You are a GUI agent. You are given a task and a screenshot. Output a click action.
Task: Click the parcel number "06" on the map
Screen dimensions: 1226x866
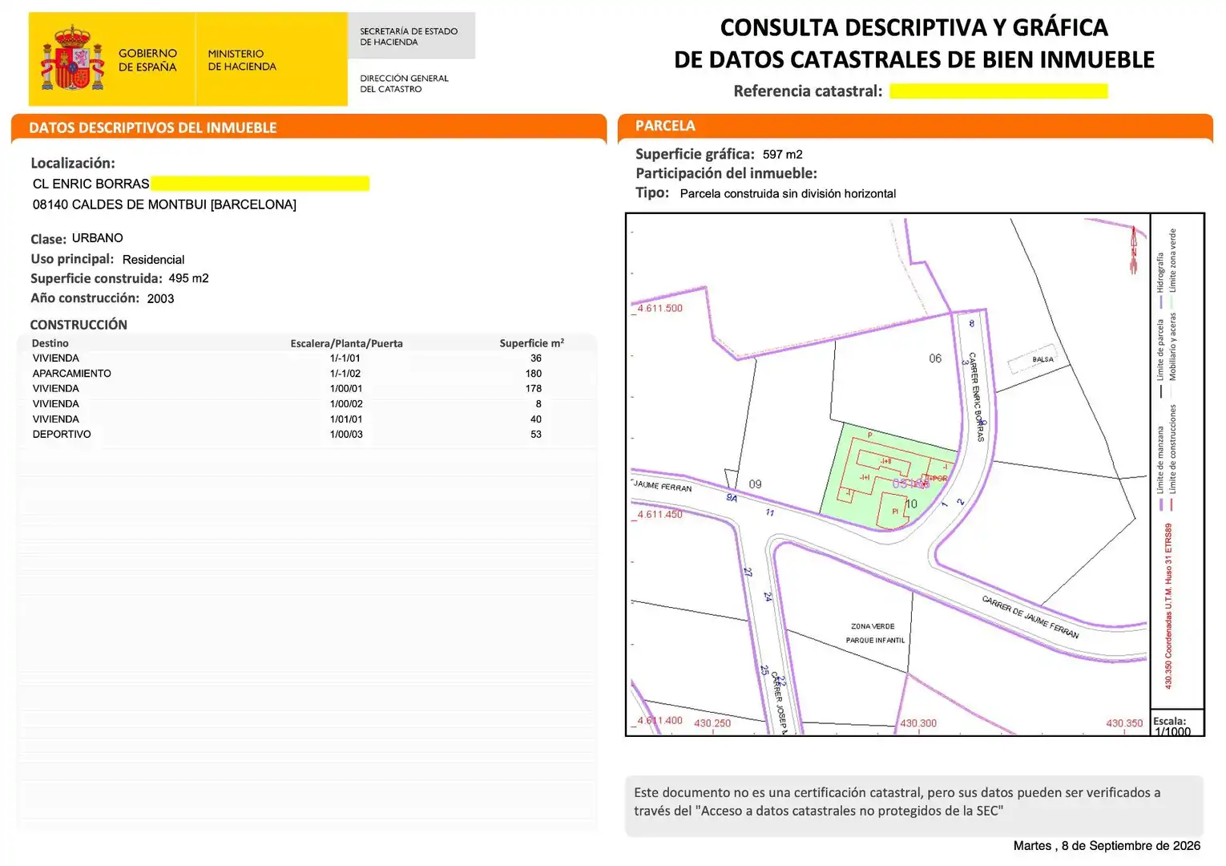click(935, 358)
